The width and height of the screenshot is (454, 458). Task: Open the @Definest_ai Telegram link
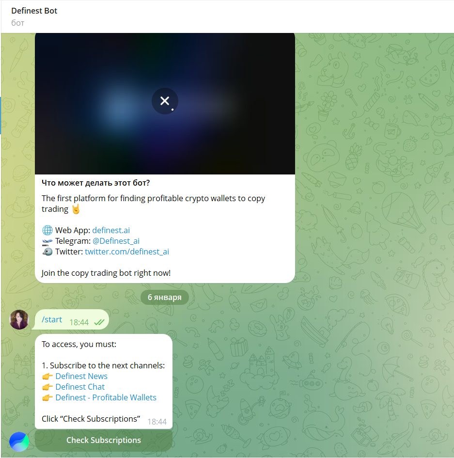point(116,241)
